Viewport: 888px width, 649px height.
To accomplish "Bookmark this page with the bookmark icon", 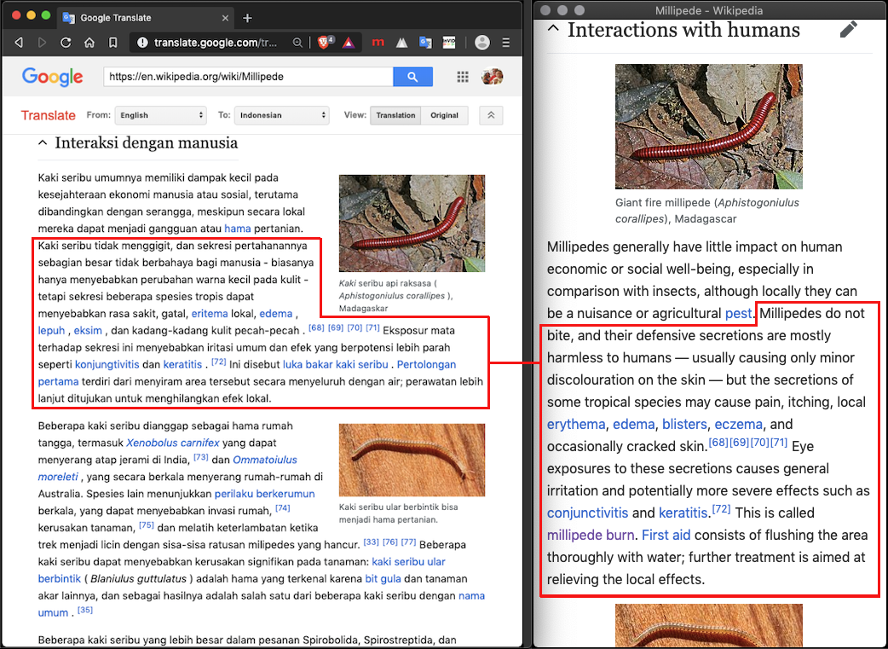I will (113, 43).
